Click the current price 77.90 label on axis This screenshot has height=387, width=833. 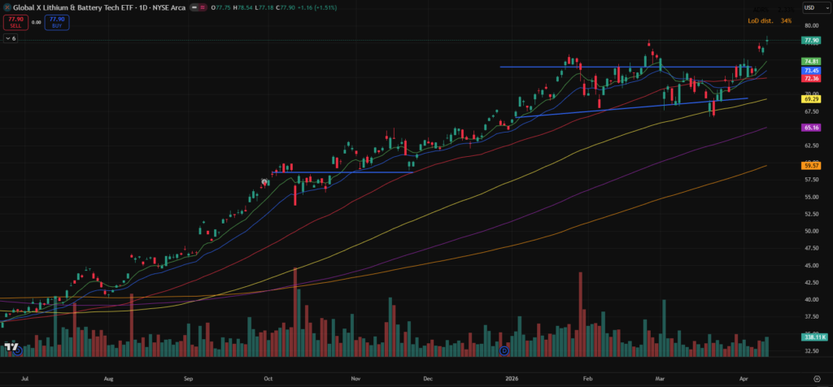point(810,40)
